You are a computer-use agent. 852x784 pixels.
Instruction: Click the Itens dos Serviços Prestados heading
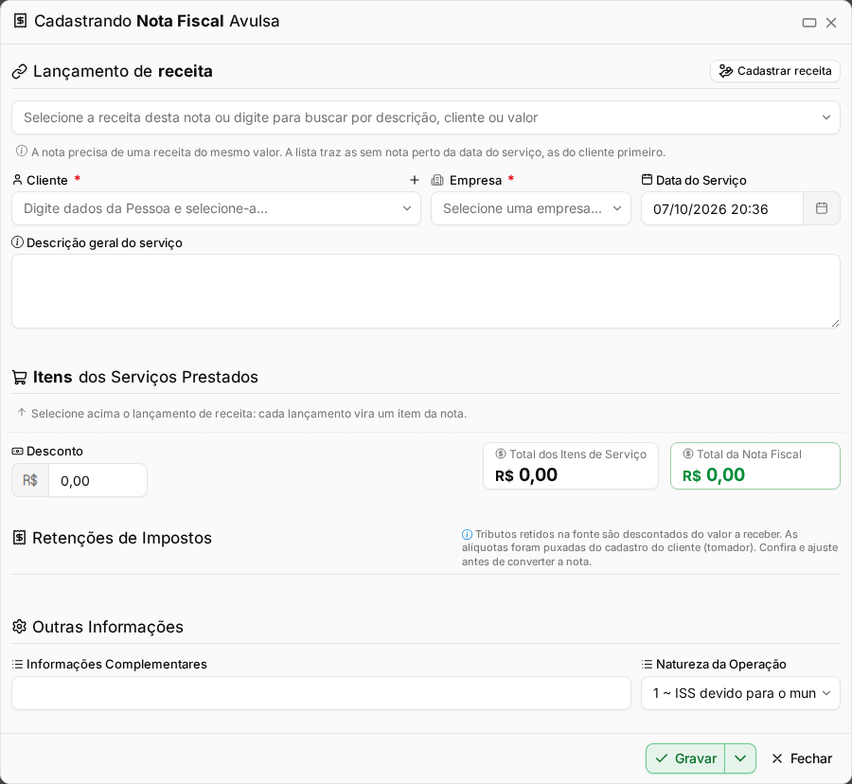(x=146, y=377)
